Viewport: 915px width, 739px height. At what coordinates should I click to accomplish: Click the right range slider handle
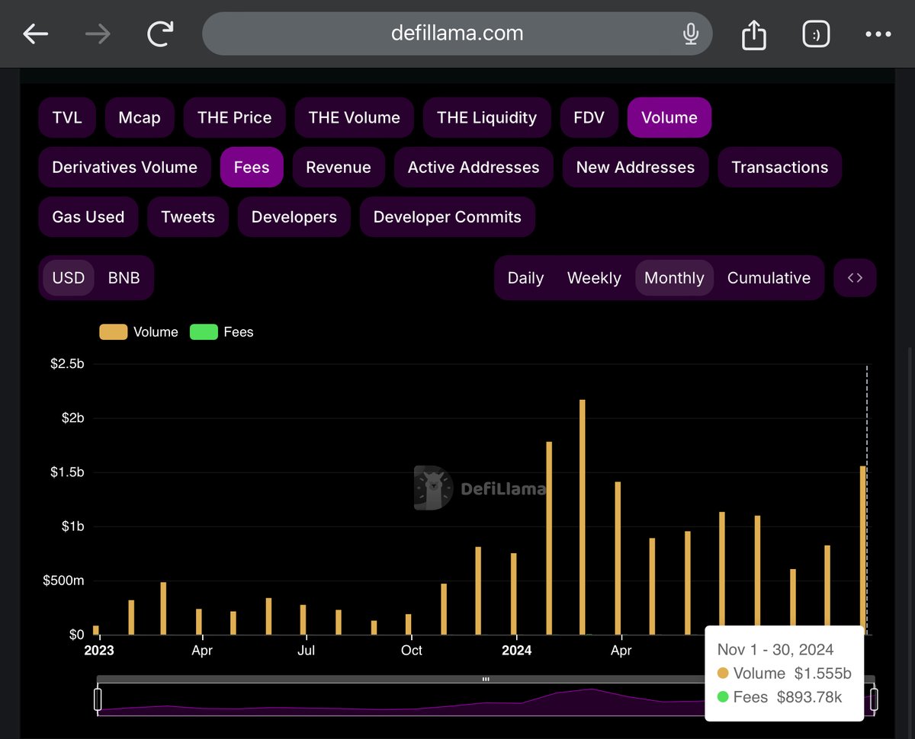click(874, 699)
